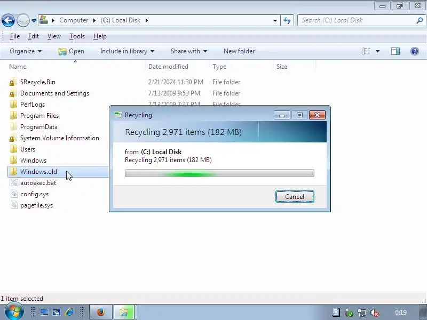Select the autoexec.bat file icon
427x320 pixels.
coord(14,183)
